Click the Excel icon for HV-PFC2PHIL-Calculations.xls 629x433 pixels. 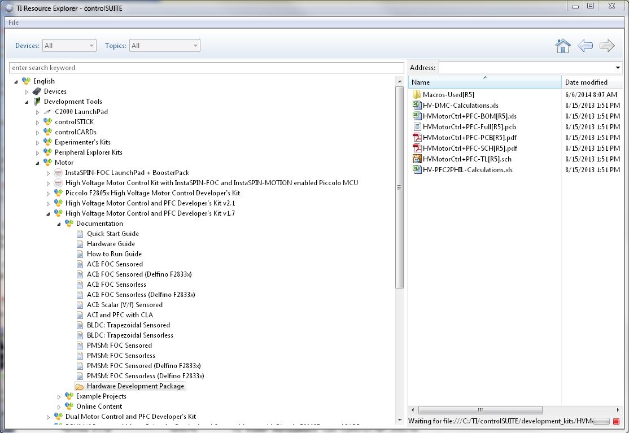(x=417, y=169)
